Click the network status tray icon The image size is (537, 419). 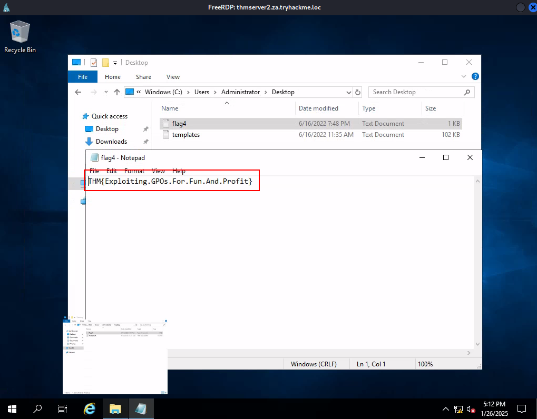458,409
